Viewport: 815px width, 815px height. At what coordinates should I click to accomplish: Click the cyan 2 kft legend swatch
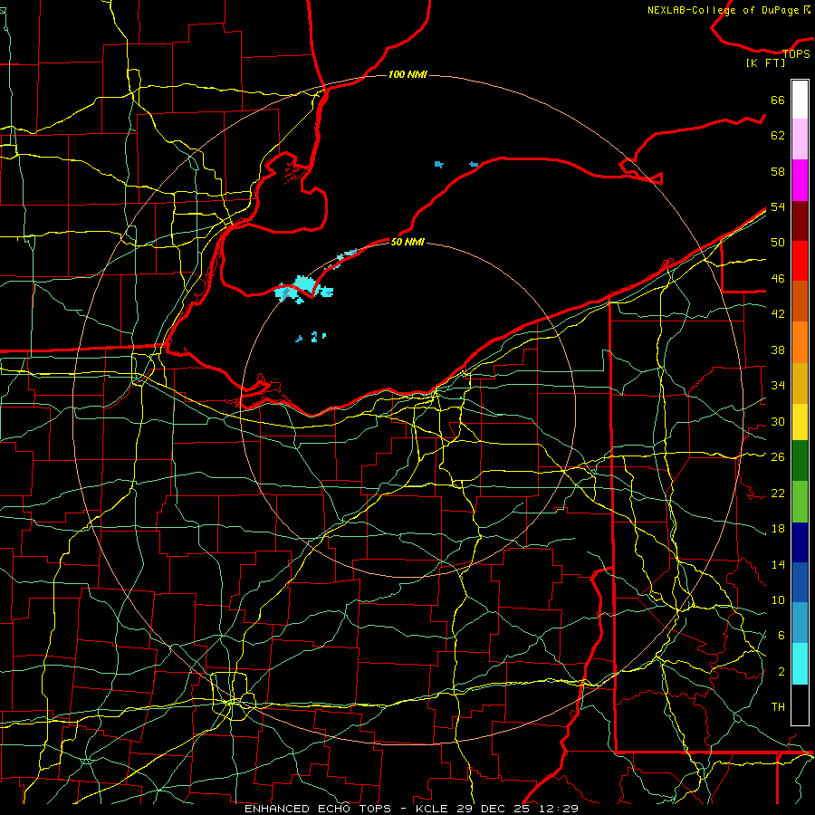[x=800, y=664]
